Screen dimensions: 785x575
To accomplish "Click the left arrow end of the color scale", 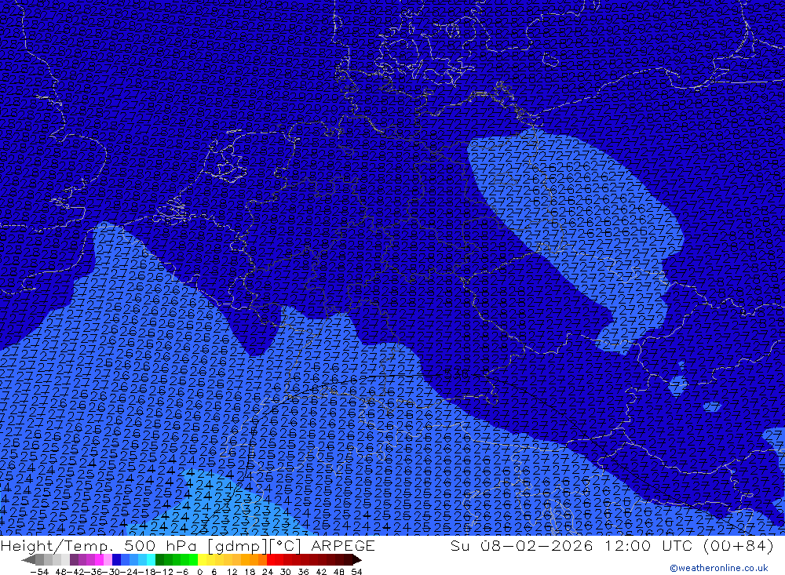I will [x=28, y=560].
